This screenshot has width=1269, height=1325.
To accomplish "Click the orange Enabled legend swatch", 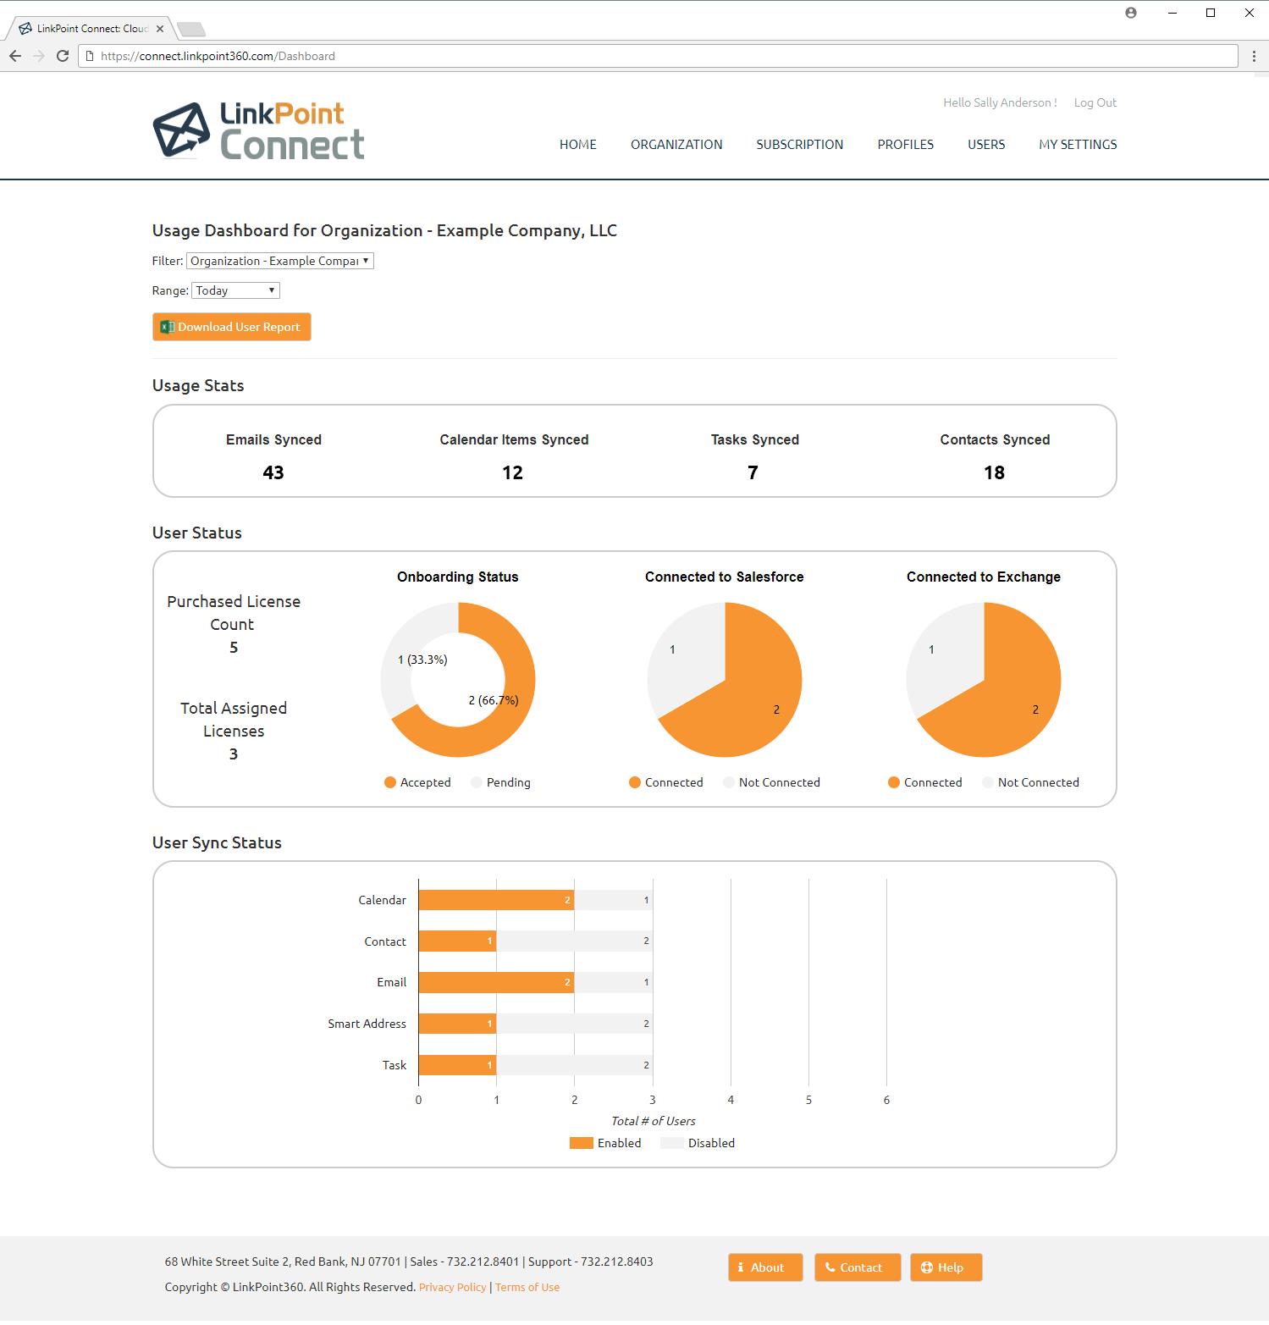I will point(582,1144).
